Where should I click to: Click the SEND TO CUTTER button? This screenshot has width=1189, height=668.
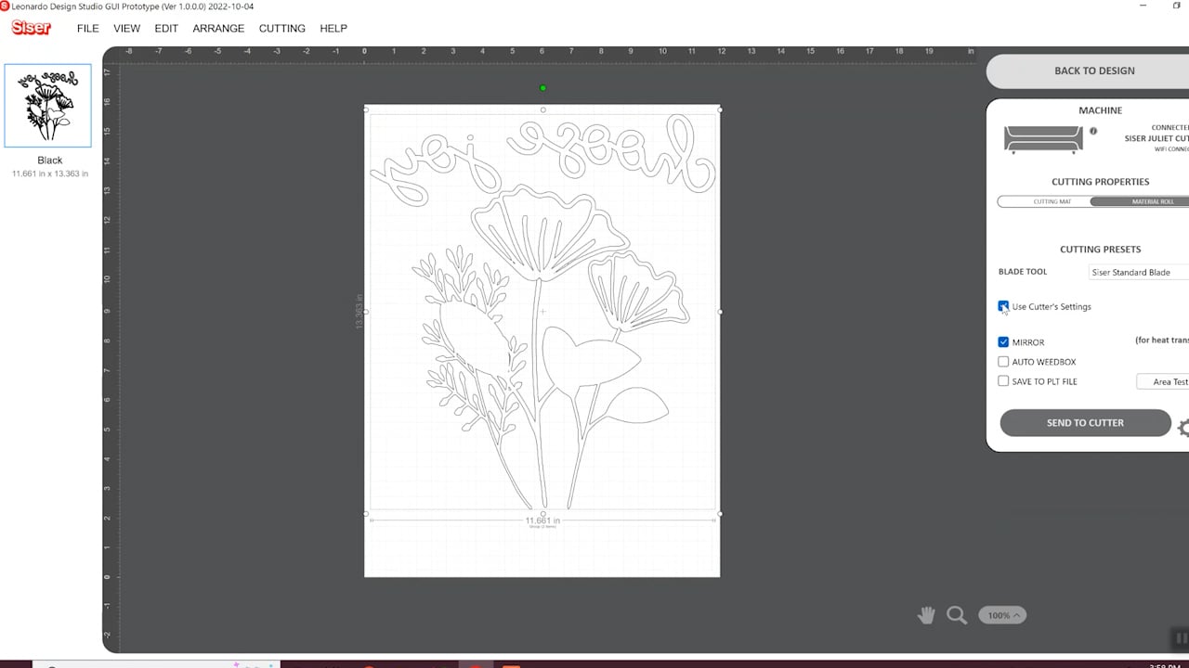click(1085, 423)
